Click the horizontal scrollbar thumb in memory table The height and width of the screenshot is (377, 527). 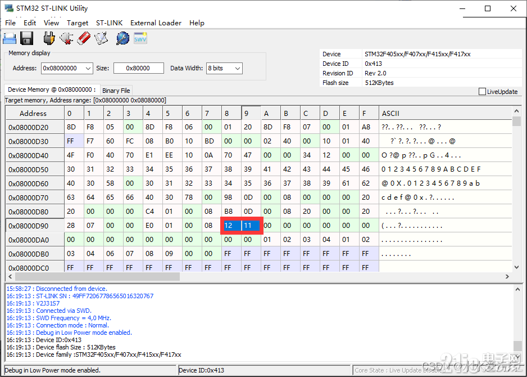coord(97,276)
